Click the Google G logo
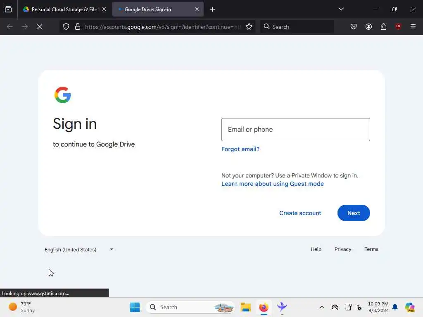 tap(63, 95)
